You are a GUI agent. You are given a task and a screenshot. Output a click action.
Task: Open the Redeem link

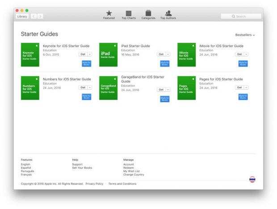128,168
